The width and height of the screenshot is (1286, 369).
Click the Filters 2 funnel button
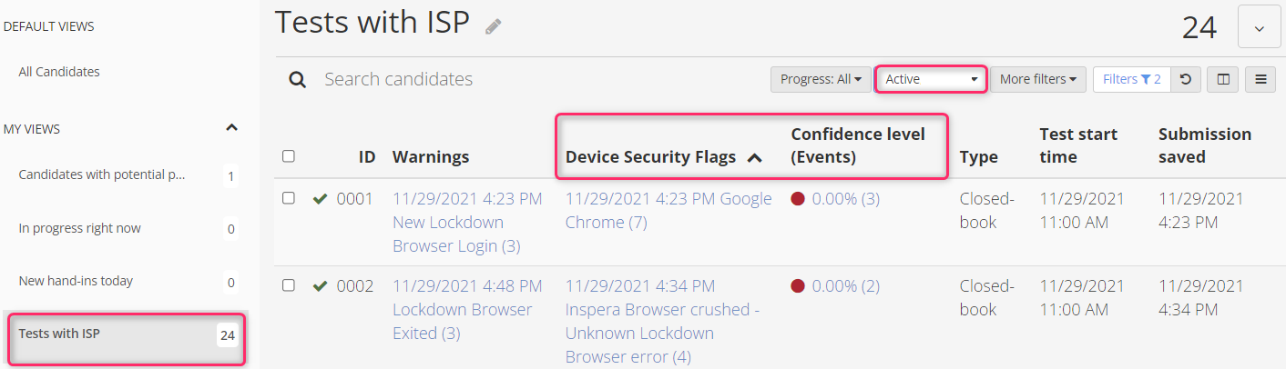coord(1131,79)
